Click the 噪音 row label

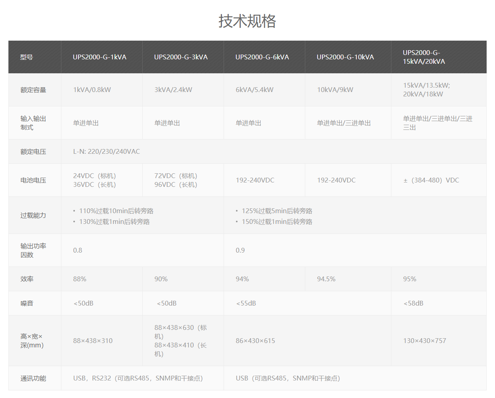[27, 304]
